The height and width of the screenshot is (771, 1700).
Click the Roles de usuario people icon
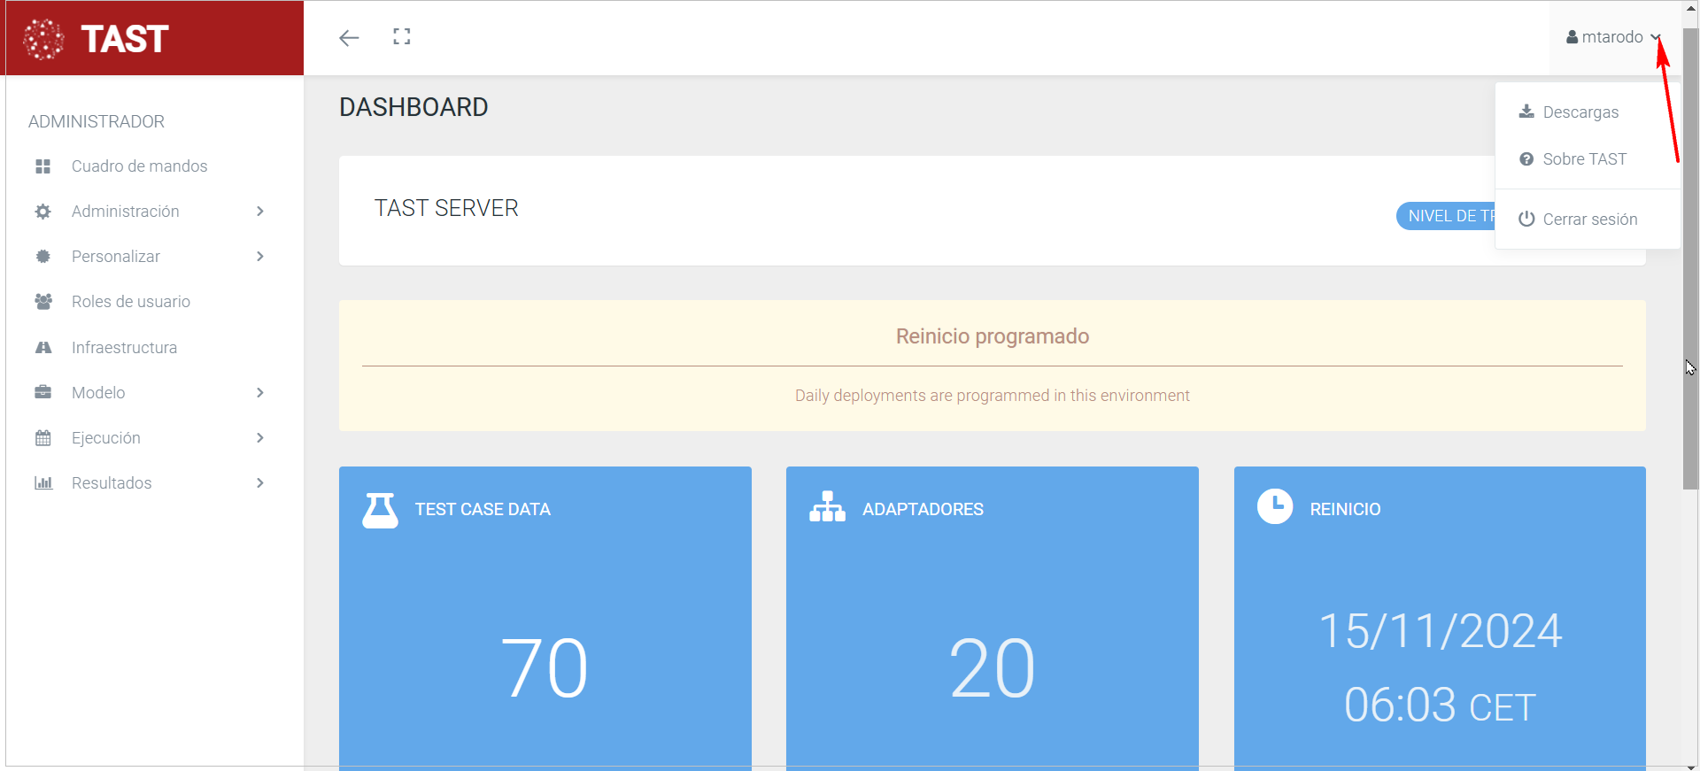click(x=42, y=302)
